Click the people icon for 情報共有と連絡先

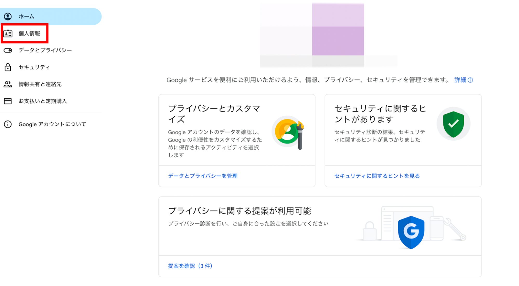pos(8,84)
